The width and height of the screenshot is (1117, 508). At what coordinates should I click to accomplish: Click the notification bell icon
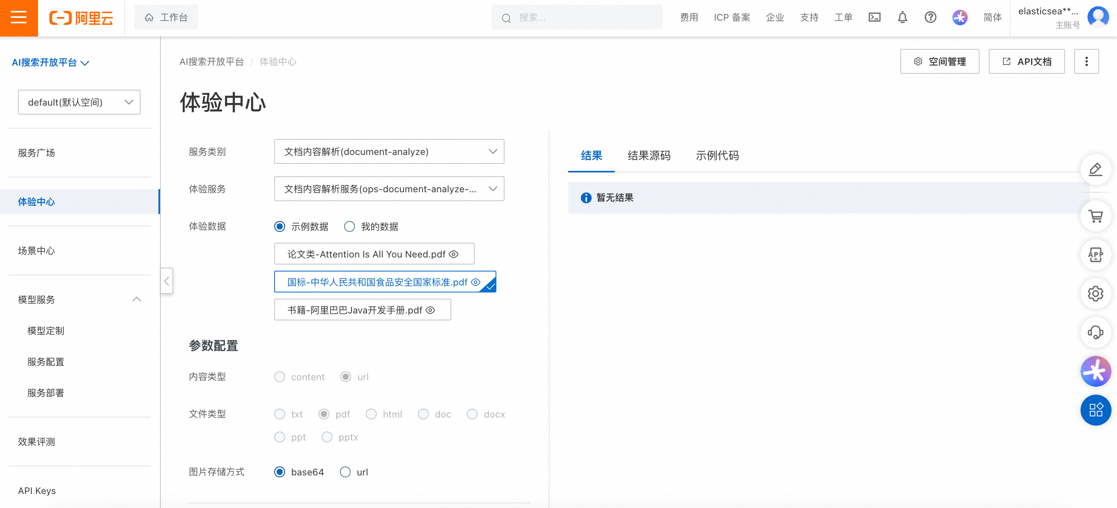[902, 17]
